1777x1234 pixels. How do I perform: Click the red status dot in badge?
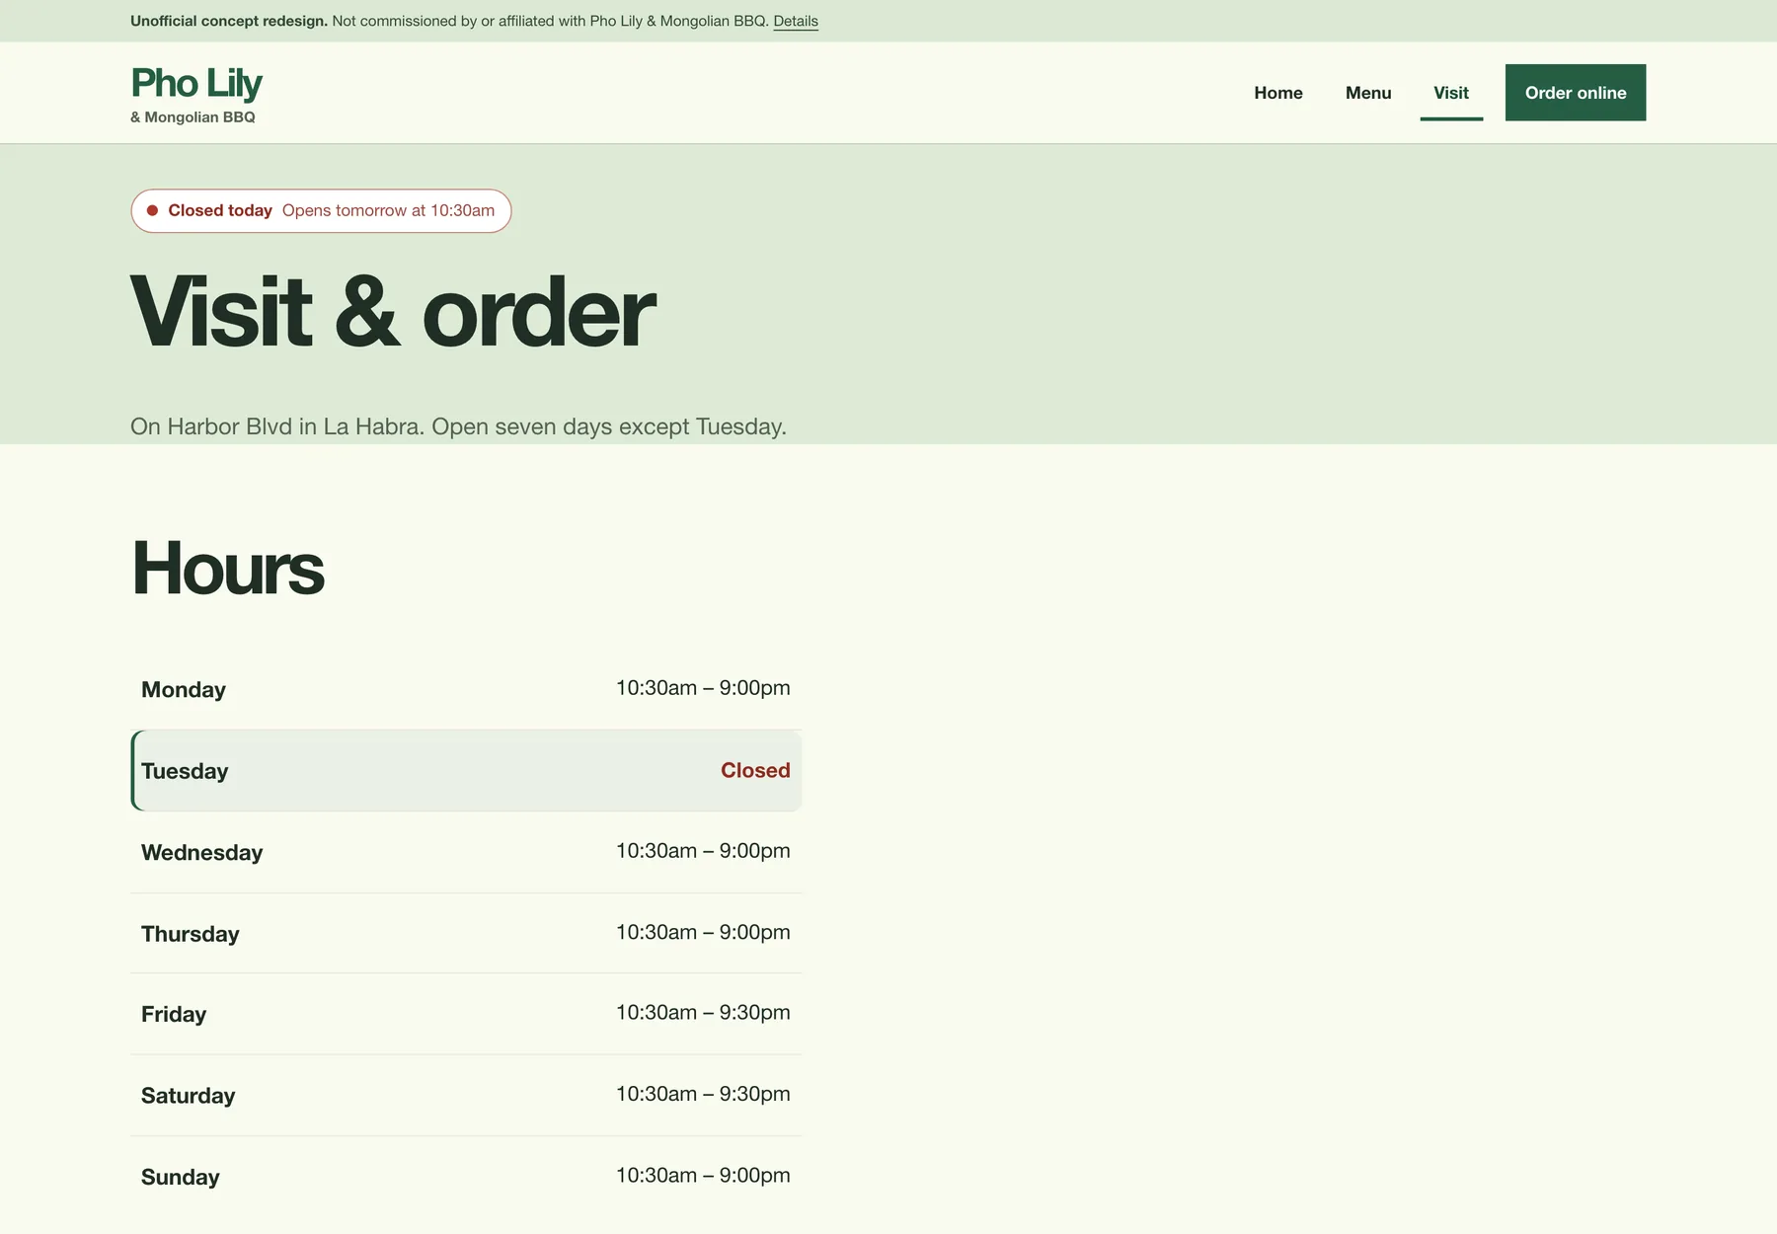[x=153, y=210]
